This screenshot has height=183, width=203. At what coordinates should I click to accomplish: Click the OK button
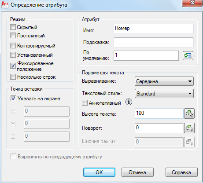point(99,172)
